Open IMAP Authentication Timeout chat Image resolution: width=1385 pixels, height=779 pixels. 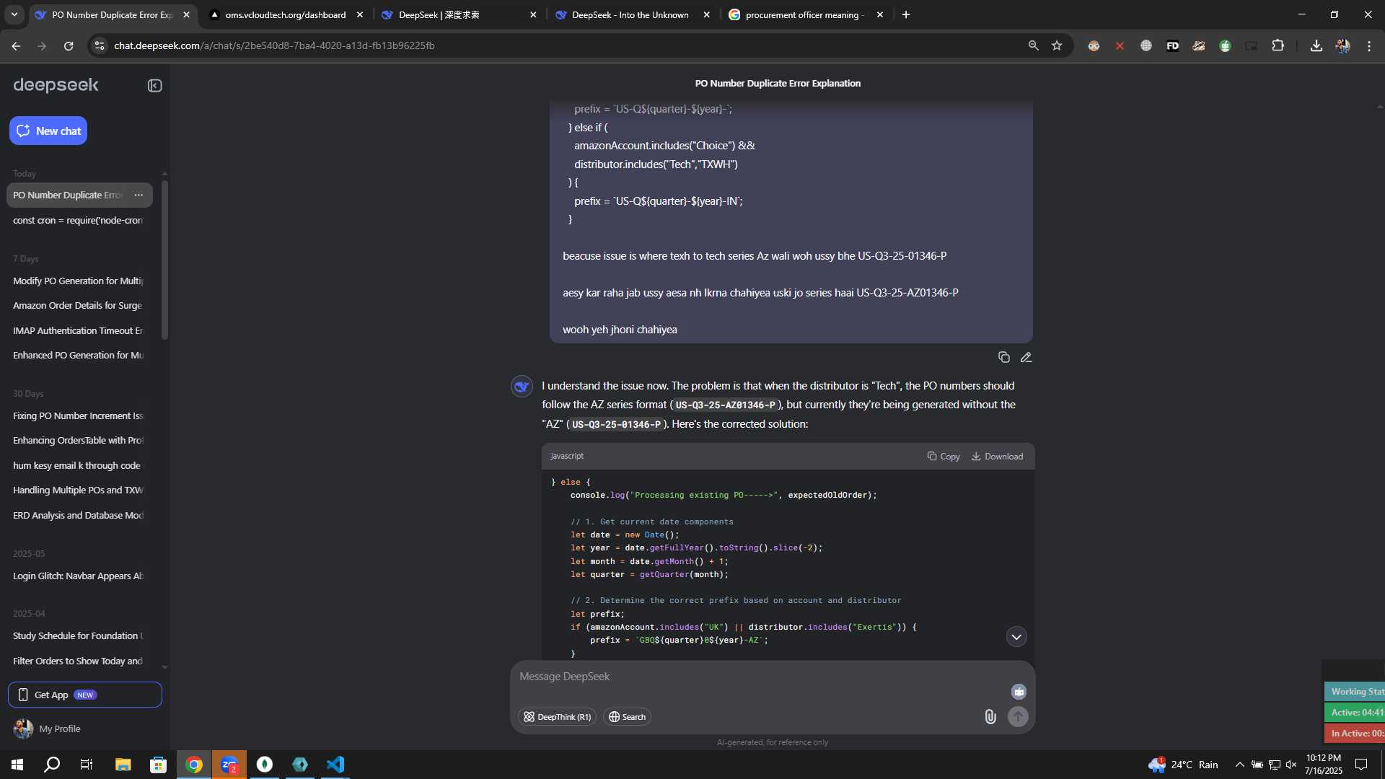[79, 330]
